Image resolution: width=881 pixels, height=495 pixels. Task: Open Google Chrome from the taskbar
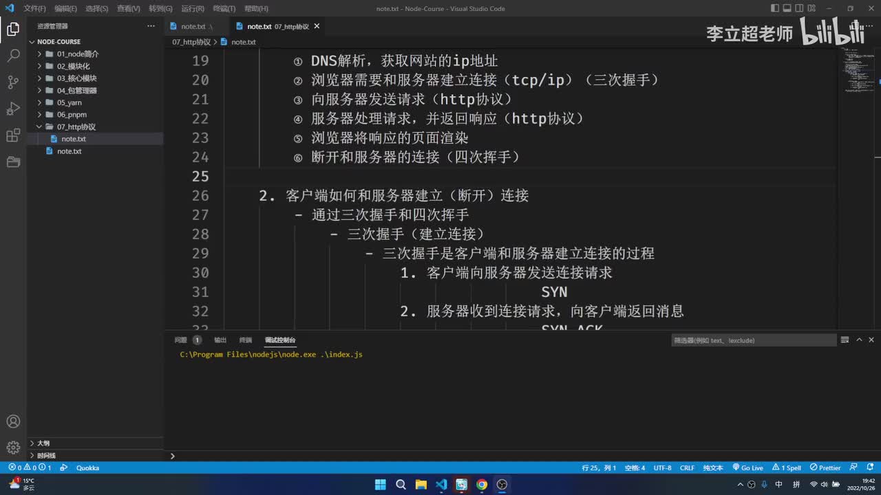pos(482,485)
